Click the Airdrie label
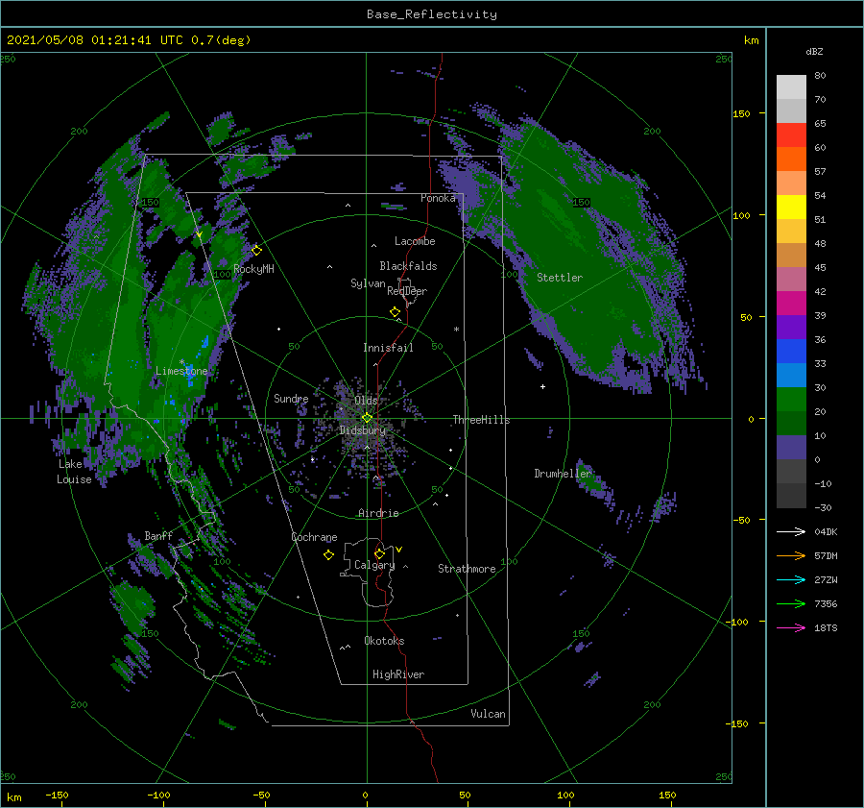 pos(378,513)
